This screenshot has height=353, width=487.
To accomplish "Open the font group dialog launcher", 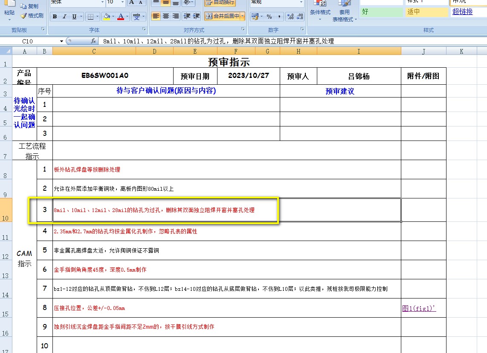I will tap(144, 29).
